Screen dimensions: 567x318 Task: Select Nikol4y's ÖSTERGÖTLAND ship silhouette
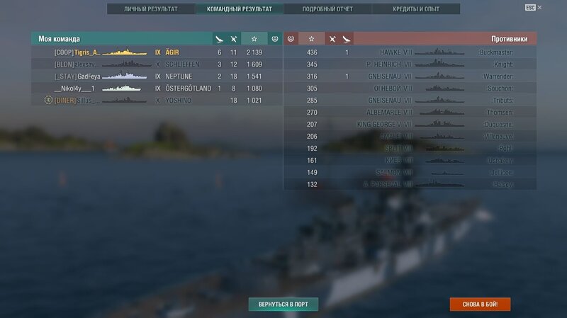point(121,88)
